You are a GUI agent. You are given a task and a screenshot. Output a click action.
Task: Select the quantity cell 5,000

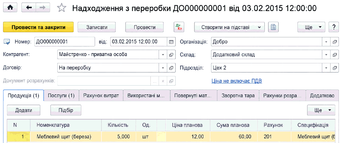119,137
